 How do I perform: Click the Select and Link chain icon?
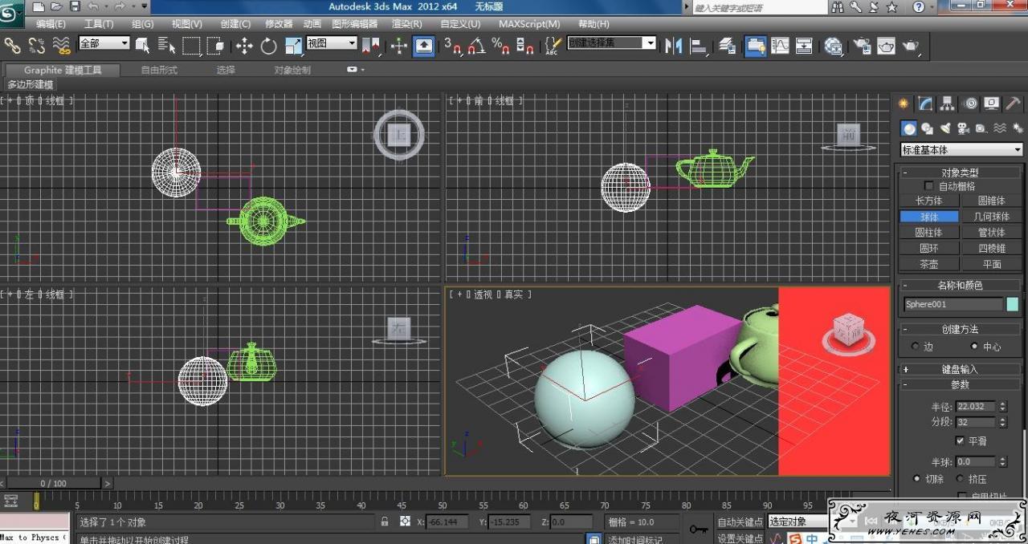12,46
